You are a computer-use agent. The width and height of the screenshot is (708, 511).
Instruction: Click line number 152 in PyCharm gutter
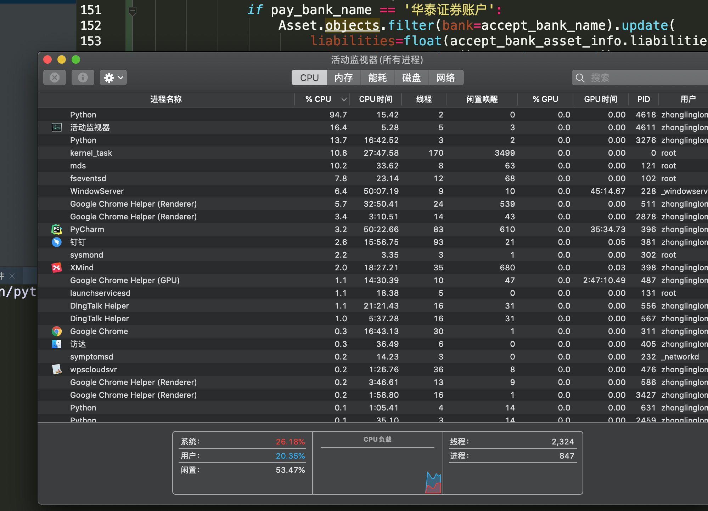pyautogui.click(x=91, y=25)
